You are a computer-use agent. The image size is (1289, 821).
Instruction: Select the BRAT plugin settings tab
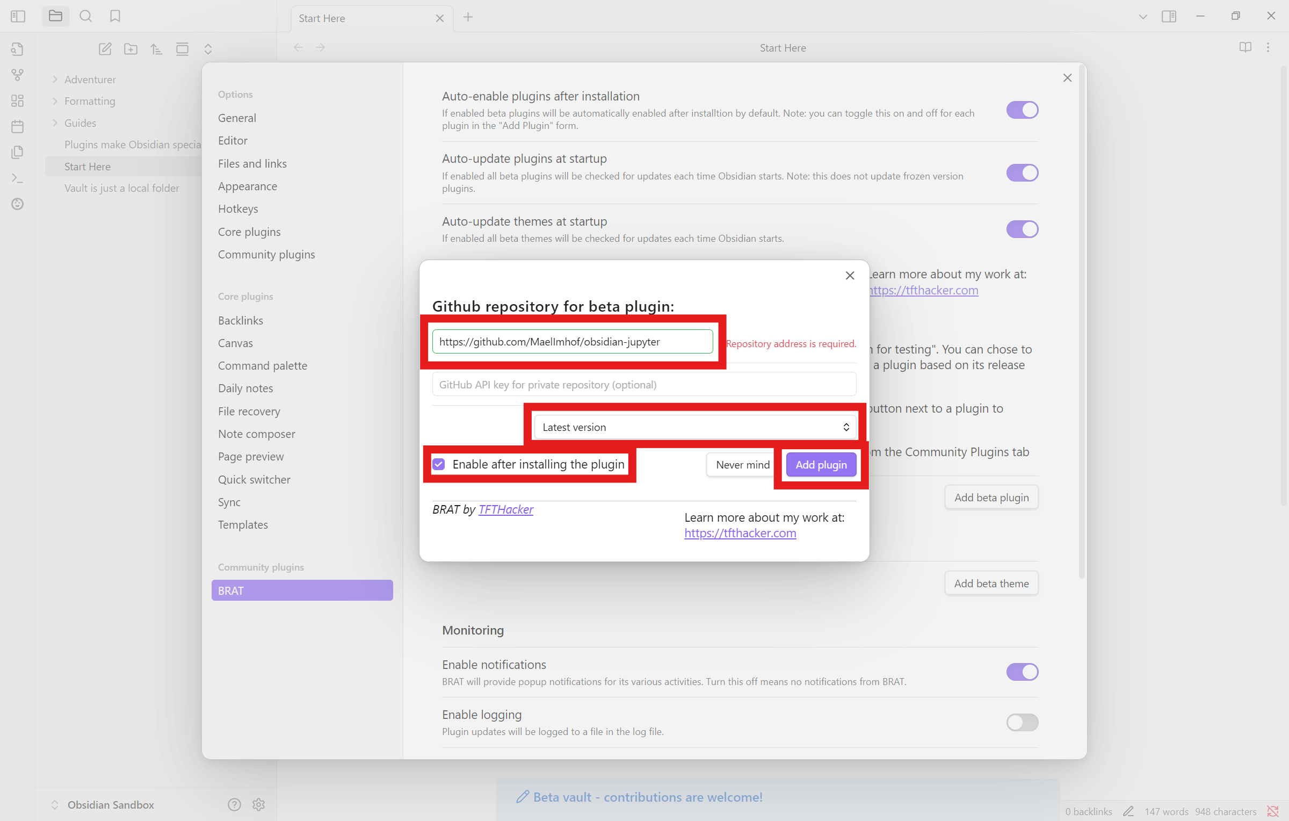point(302,590)
